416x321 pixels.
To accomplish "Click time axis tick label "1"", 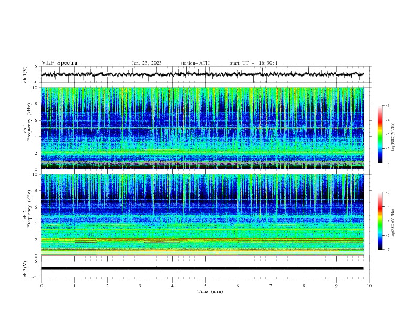I will click(74, 286).
